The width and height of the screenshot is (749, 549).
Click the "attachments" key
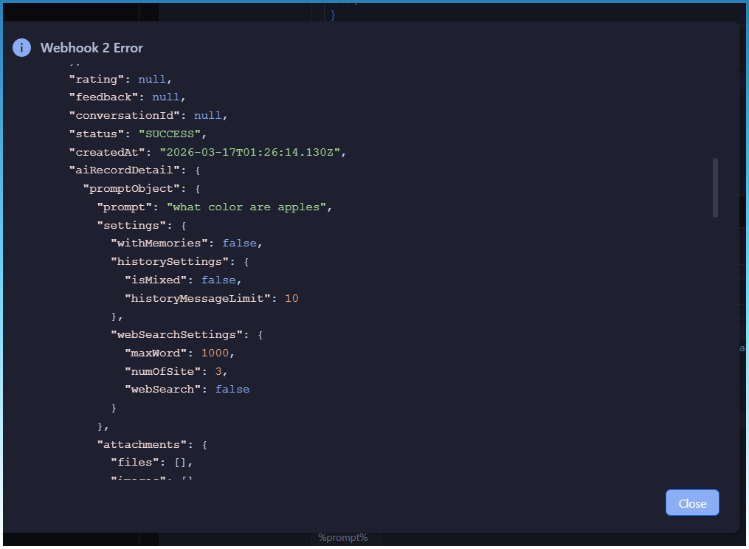(x=145, y=444)
